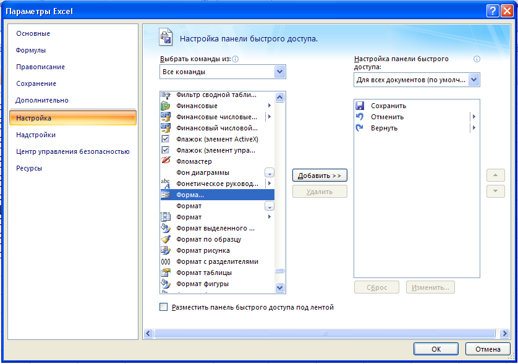The height and width of the screenshot is (364, 518).
Task: Expand the Отменить split arrow
Action: click(x=474, y=117)
